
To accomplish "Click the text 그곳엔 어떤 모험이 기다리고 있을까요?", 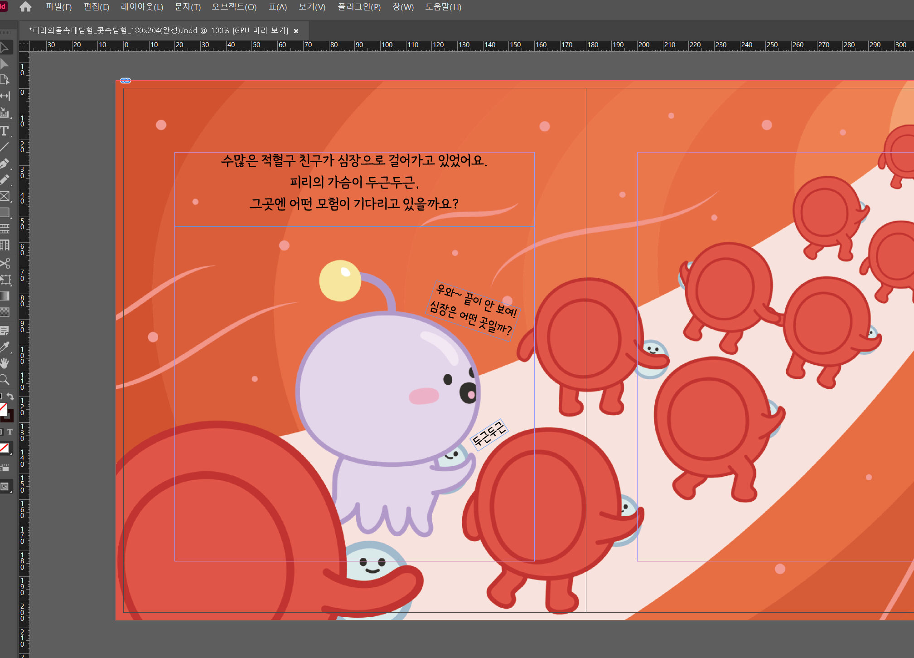I will [x=354, y=204].
